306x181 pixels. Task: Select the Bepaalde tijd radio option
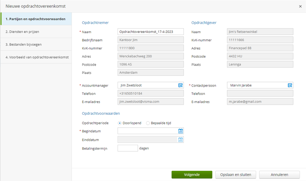pyautogui.click(x=148, y=123)
